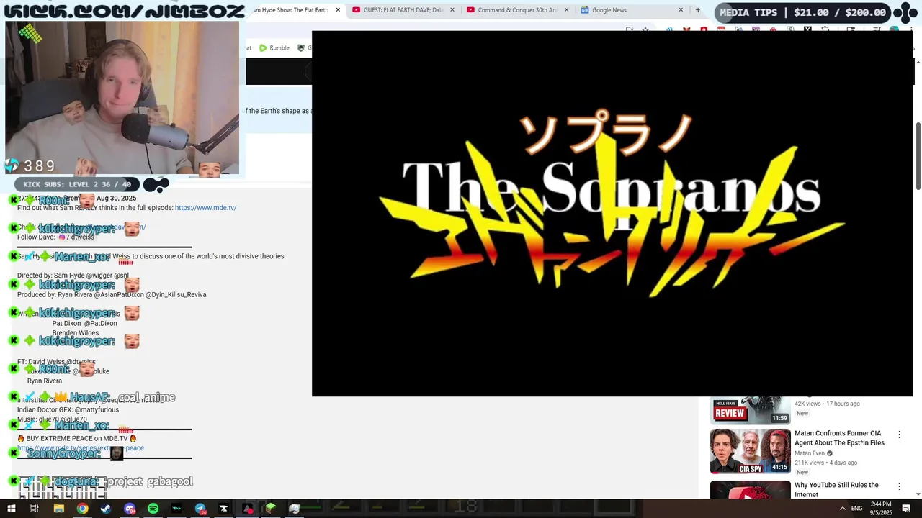Close the Sam Hyde Show Flat Earth tab

(338, 10)
